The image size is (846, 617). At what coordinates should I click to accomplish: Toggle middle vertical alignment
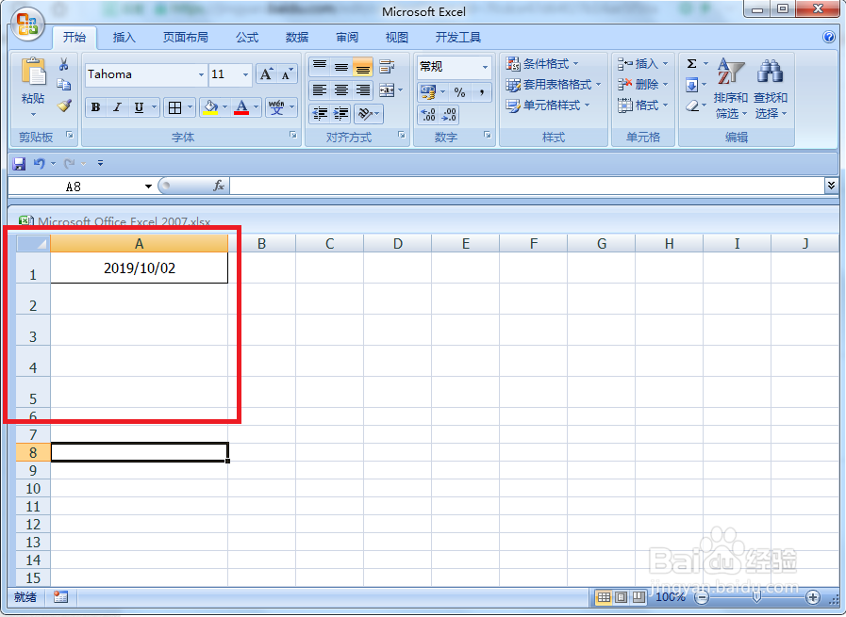click(341, 67)
